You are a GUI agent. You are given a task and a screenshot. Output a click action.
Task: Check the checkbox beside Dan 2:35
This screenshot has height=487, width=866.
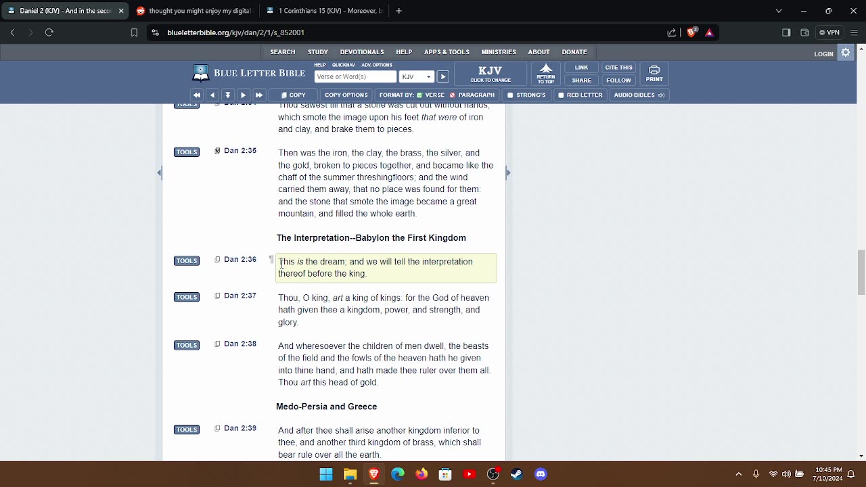click(x=217, y=151)
